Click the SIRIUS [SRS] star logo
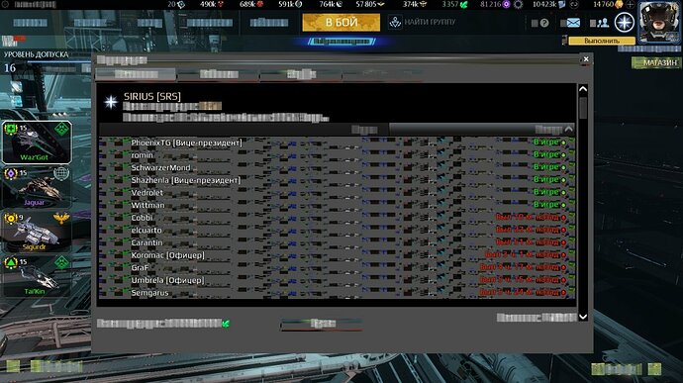Image resolution: width=683 pixels, height=383 pixels. 111,102
